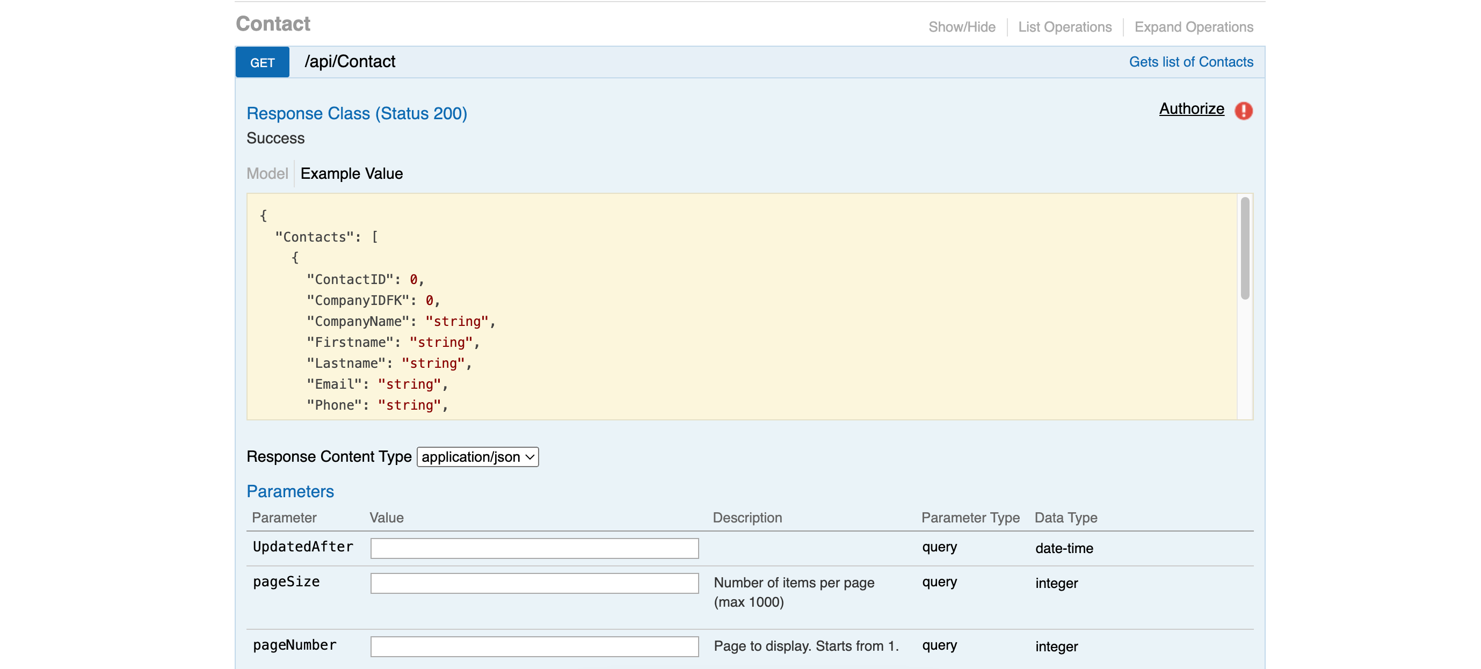The width and height of the screenshot is (1481, 669).
Task: Select the Example Value tab
Action: click(x=351, y=173)
